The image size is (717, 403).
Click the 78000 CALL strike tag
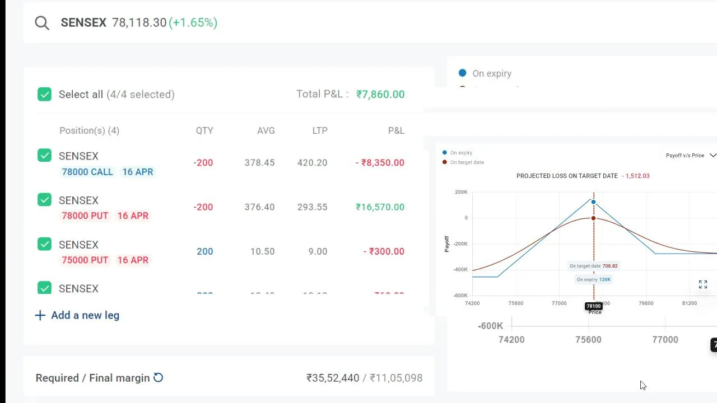pos(87,172)
